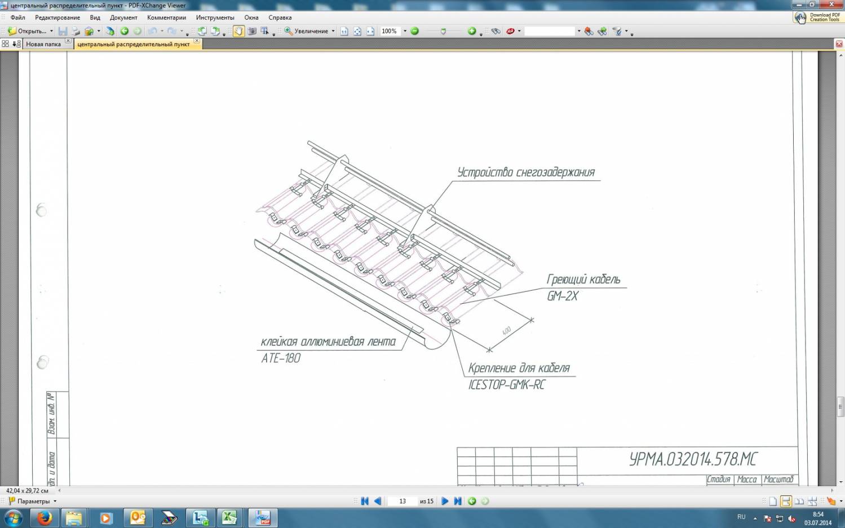This screenshot has width=845, height=528.
Task: Switch to the Новая папка tab
Action: coord(43,44)
